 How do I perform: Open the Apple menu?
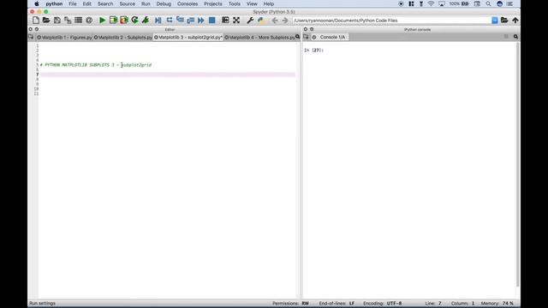point(37,3)
